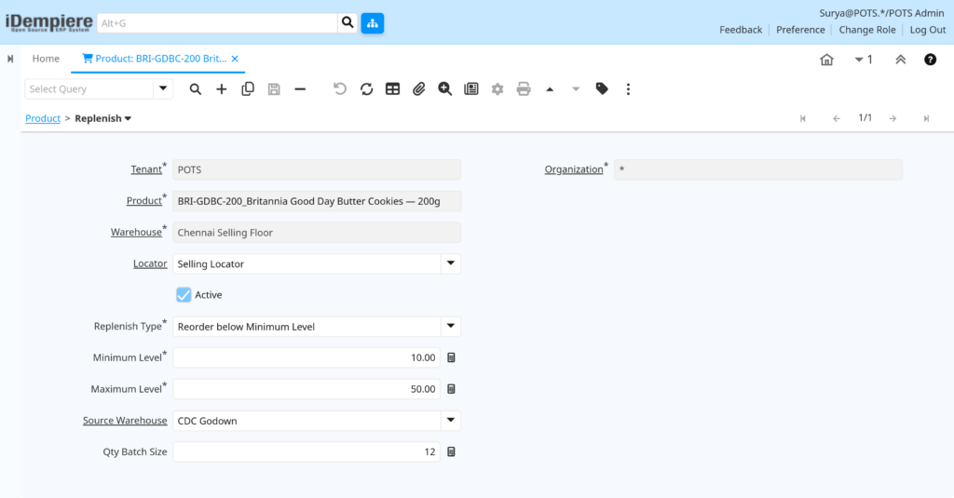The height and width of the screenshot is (498, 954).
Task: Refresh the record with the requery icon
Action: (x=366, y=88)
